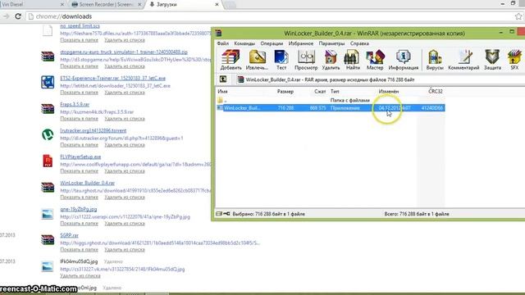Click the WinLocker_Builder_0.4.rar download link

pyautogui.click(x=88, y=183)
